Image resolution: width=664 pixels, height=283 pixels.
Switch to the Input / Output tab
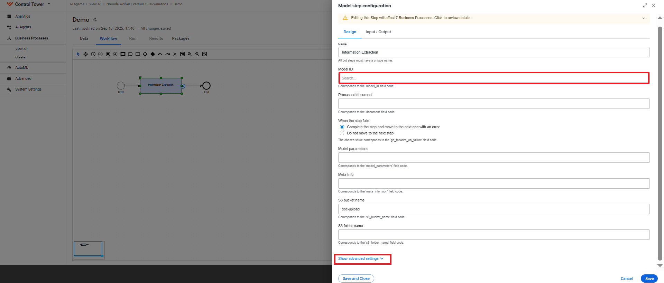point(378,32)
